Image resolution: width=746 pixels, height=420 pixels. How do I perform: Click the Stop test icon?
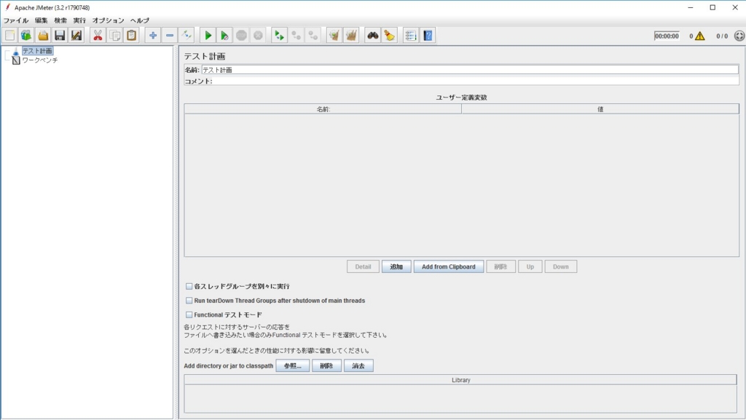(241, 36)
